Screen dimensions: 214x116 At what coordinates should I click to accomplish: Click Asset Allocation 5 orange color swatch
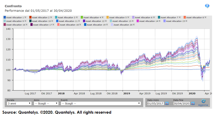click(108, 17)
